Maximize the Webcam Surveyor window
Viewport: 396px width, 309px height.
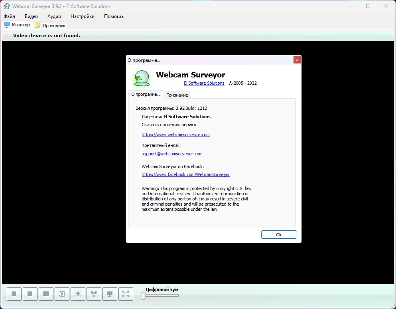(368, 6)
